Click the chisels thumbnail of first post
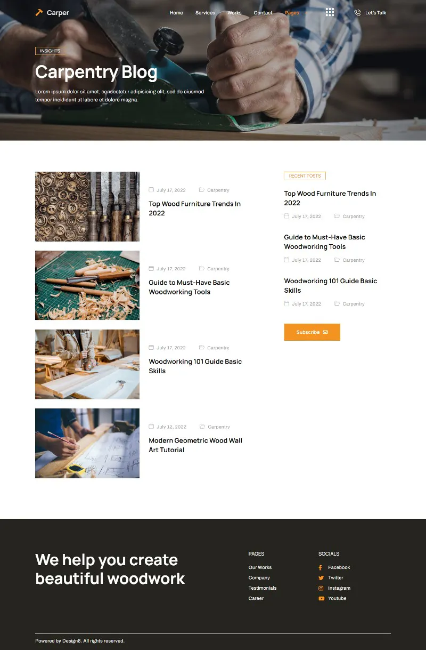Screen dimensions: 426x650 [87, 206]
